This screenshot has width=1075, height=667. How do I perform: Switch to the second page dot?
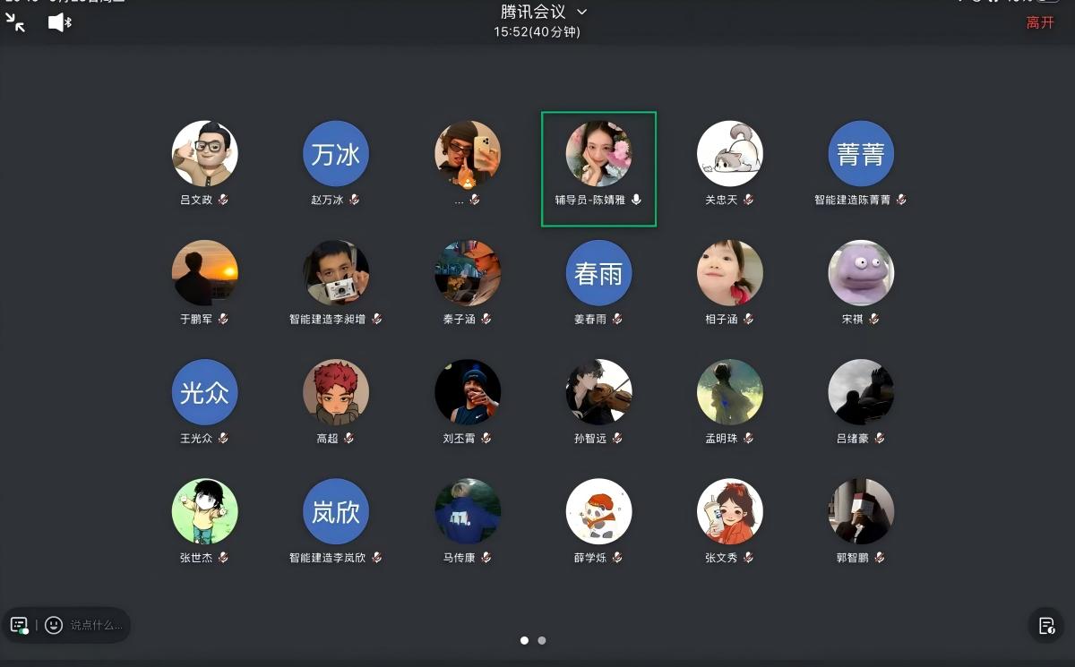[x=542, y=640]
